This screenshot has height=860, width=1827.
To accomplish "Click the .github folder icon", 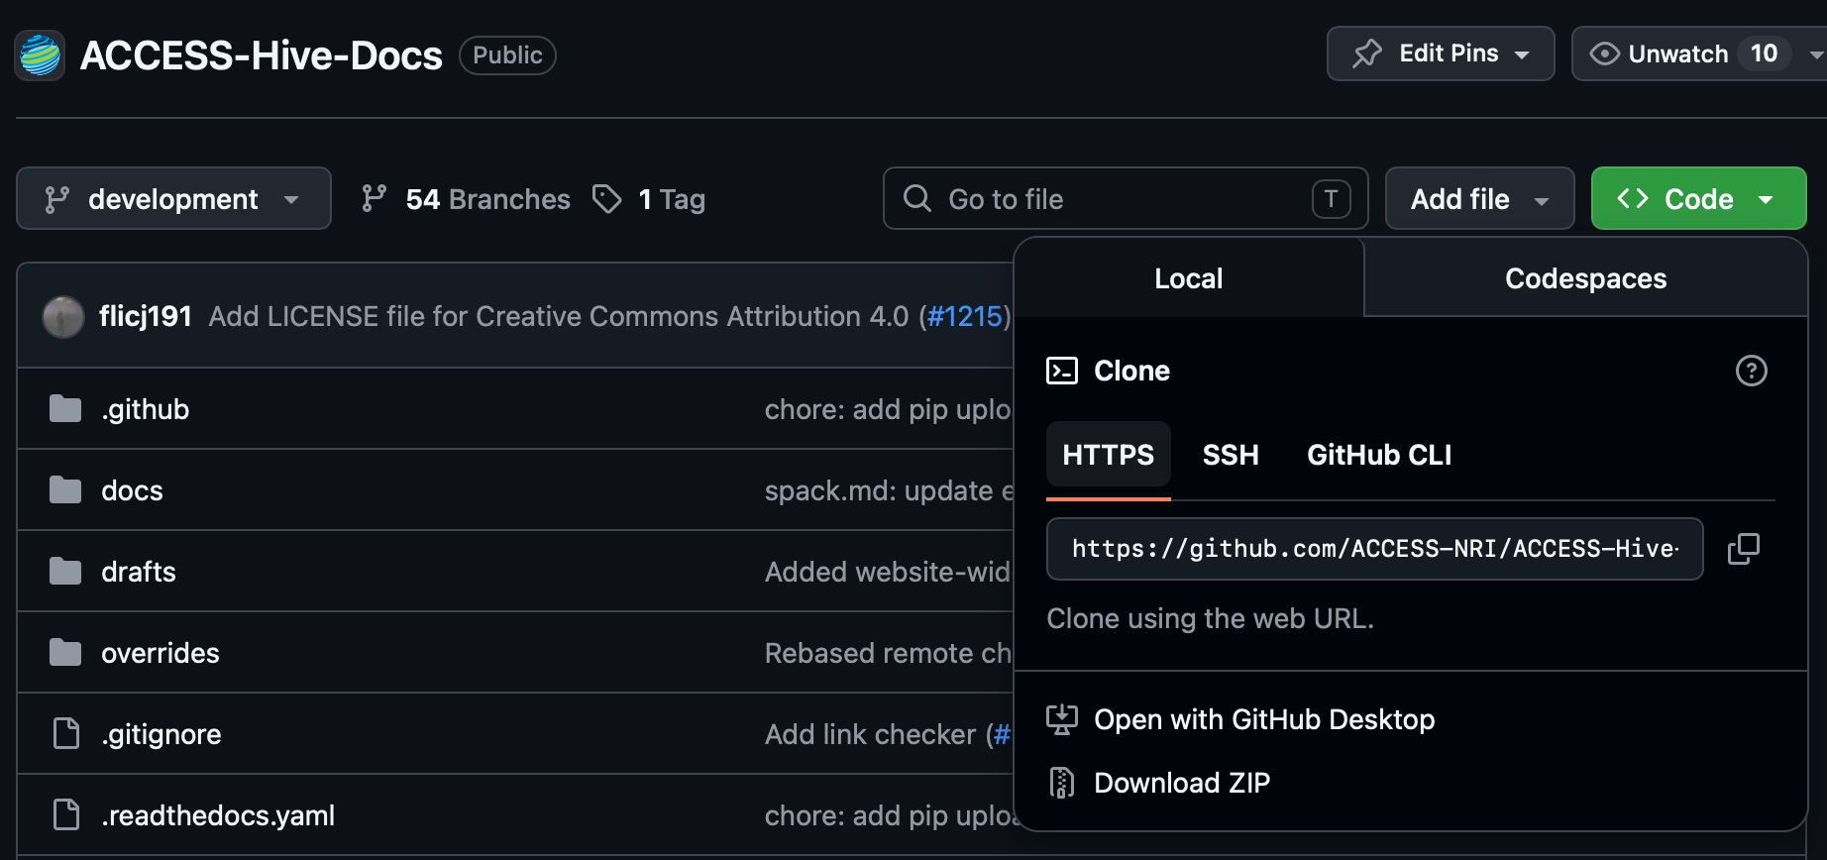I will click(65, 408).
